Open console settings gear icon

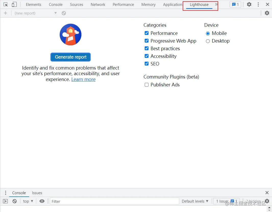click(x=267, y=201)
